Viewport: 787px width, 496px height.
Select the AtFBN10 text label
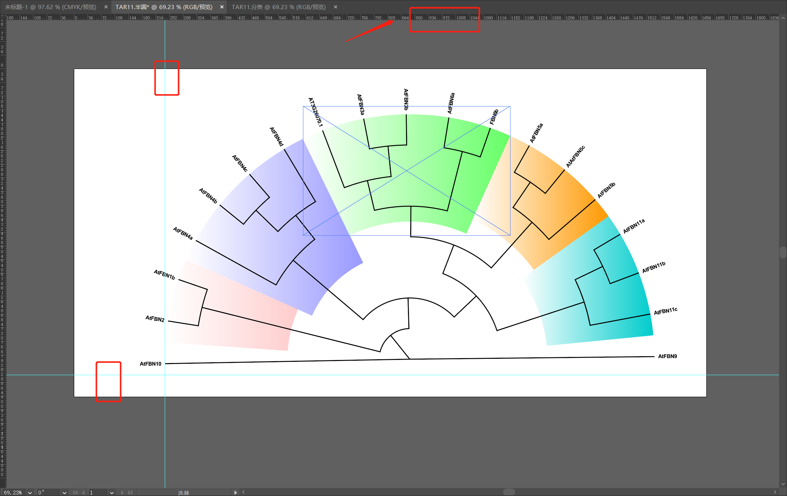pyautogui.click(x=150, y=364)
